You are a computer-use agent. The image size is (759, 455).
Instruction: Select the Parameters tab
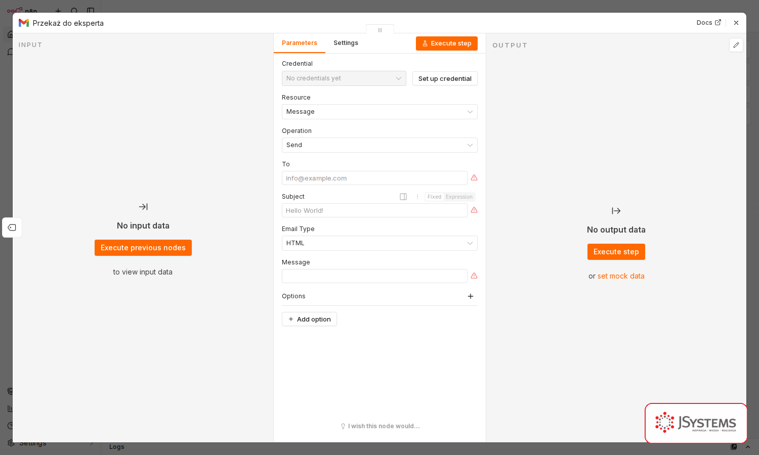click(x=300, y=43)
